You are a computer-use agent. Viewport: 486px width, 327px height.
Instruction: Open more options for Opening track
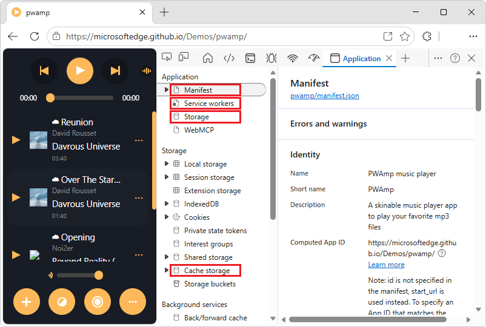[x=139, y=255]
